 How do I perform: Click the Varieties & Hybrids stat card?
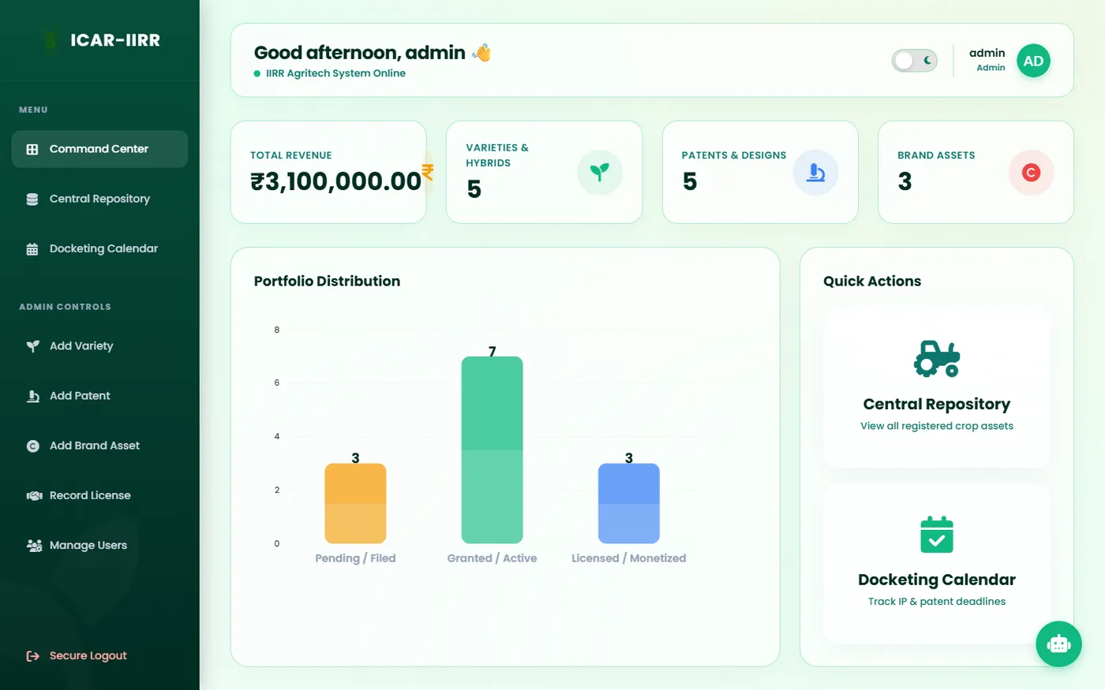[x=544, y=172]
